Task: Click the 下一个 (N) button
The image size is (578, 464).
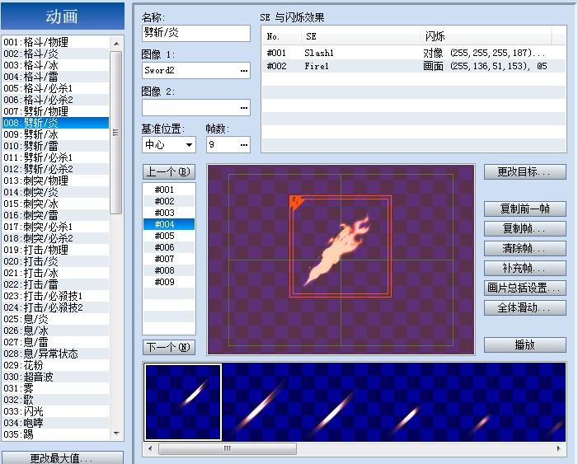Action: coord(169,347)
